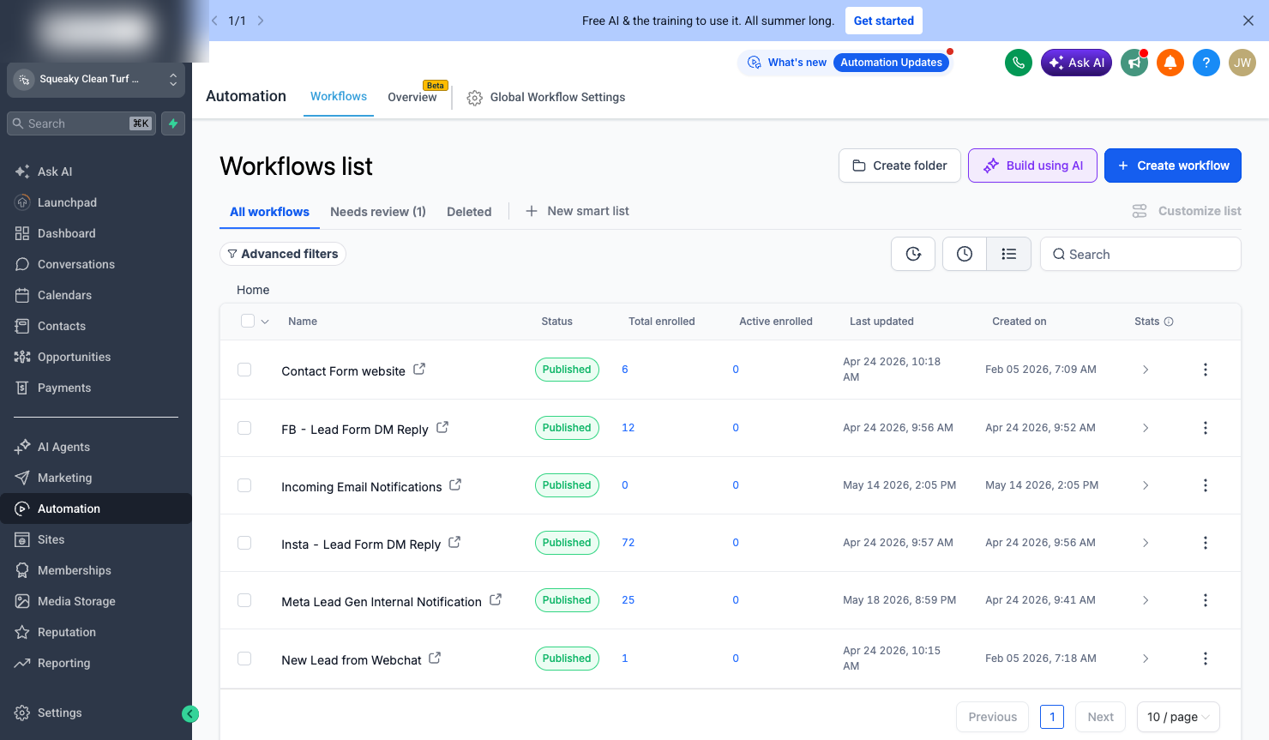Open the stats refresh chart icon
This screenshot has height=740, width=1269.
click(913, 254)
